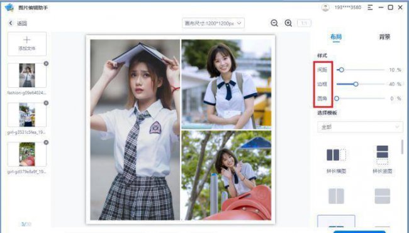
Task: Adjust the 边框 slider handle
Action: [356, 84]
